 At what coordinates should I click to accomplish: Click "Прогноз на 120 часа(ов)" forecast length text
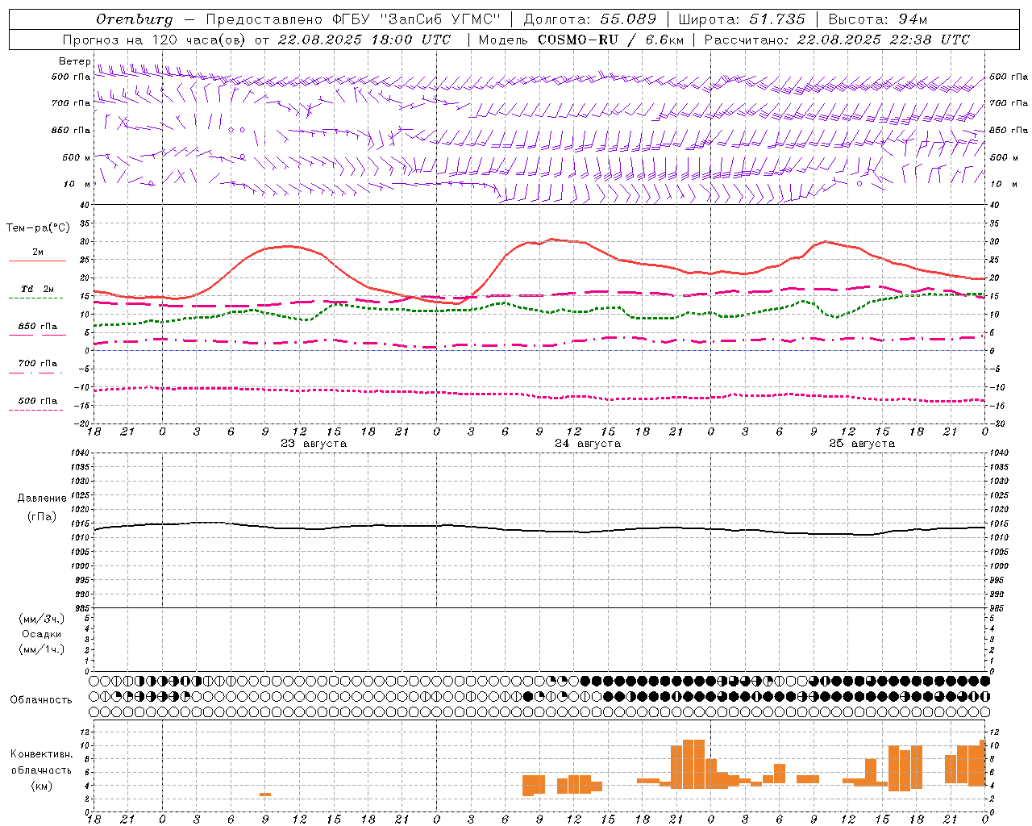click(155, 40)
